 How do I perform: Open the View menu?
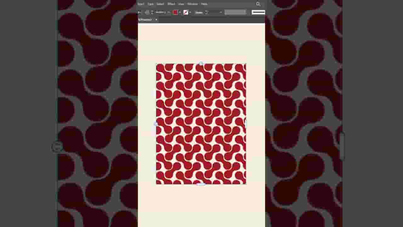click(181, 4)
